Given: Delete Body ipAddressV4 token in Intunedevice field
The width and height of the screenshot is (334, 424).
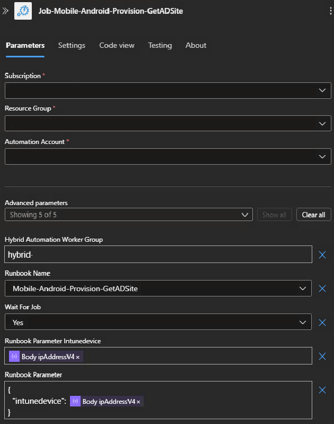Looking at the screenshot, I should 78,357.
